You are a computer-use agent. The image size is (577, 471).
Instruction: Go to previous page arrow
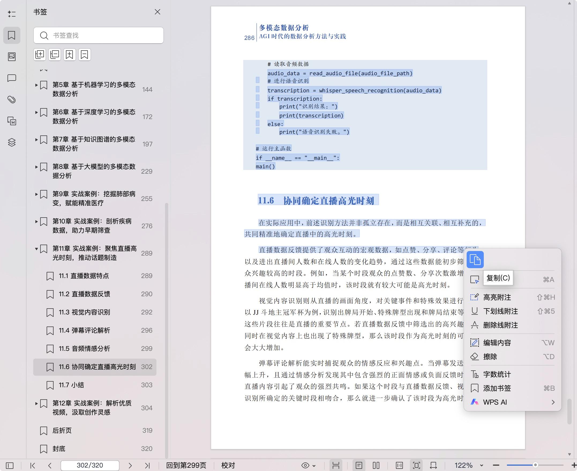coord(50,466)
